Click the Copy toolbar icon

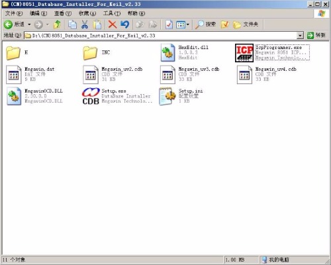(x=72, y=25)
